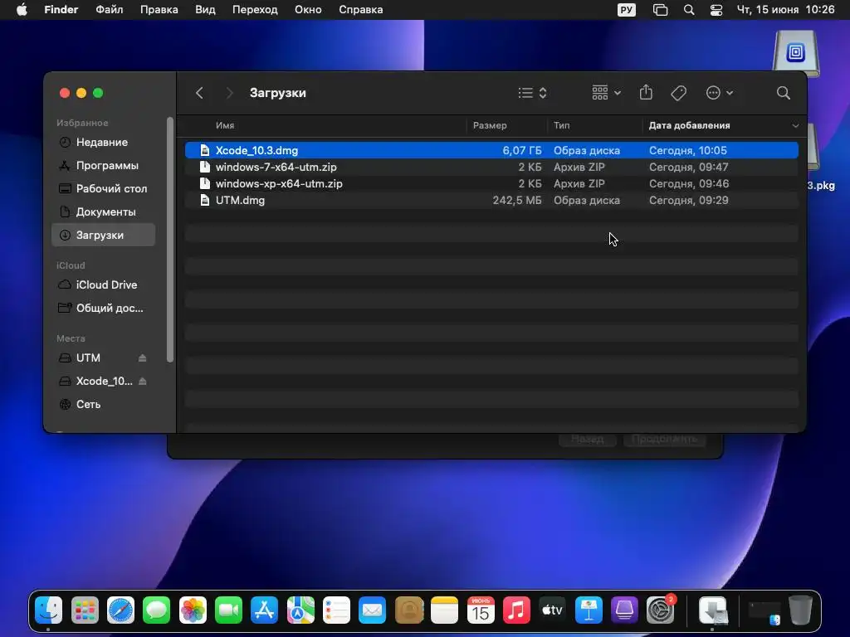This screenshot has width=850, height=637.
Task: Open the mounted disk icon on desktop
Action: tap(795, 54)
